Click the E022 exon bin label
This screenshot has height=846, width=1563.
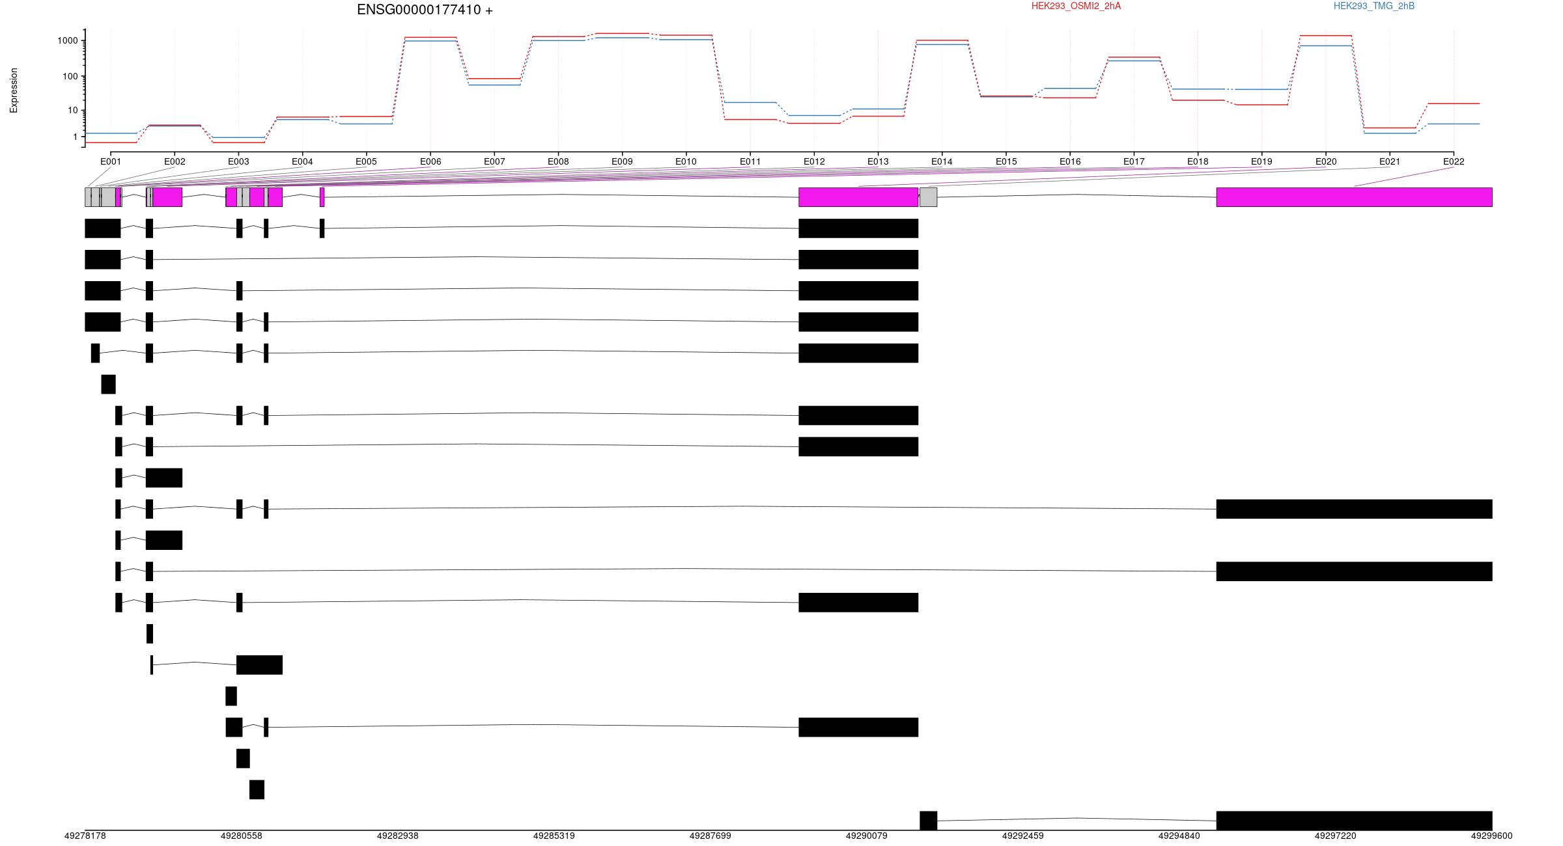(1454, 161)
